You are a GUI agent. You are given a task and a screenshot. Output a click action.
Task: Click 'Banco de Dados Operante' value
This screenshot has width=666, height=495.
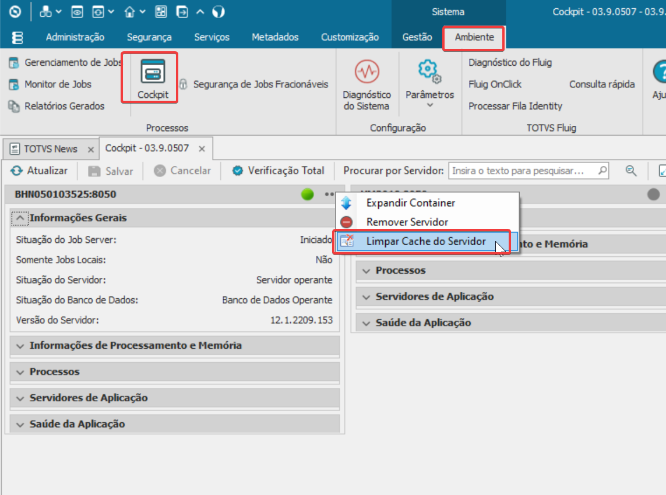pos(277,300)
